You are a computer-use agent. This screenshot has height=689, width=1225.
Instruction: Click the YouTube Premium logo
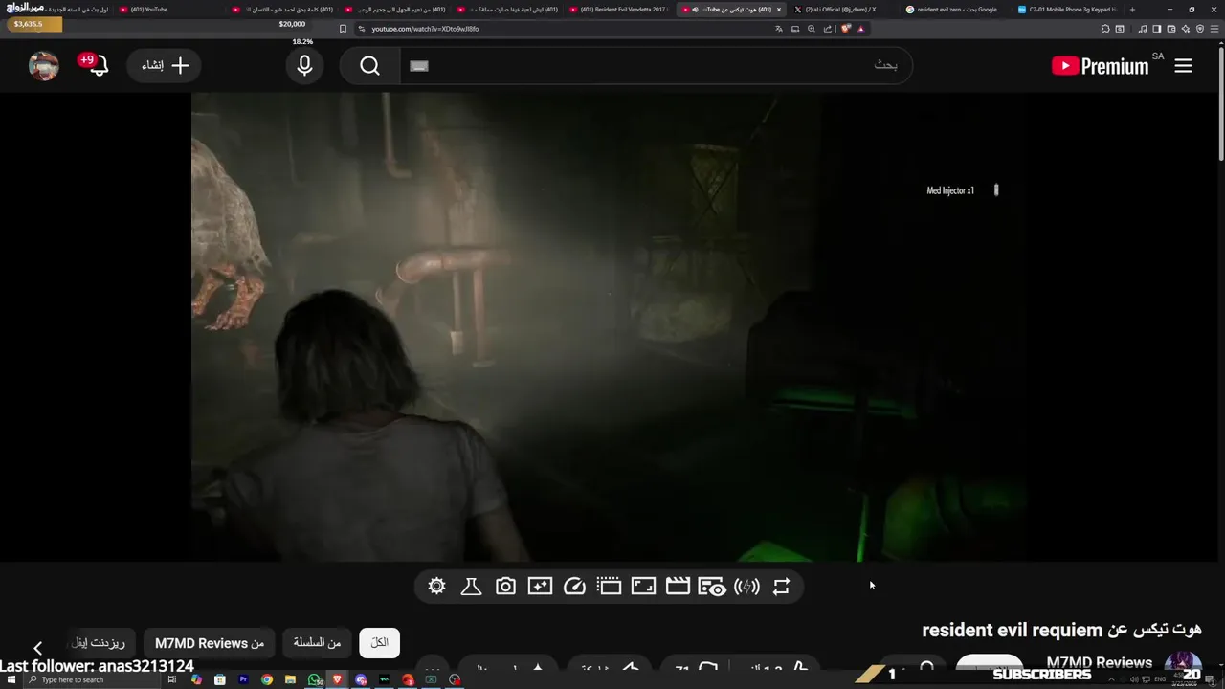click(1101, 66)
